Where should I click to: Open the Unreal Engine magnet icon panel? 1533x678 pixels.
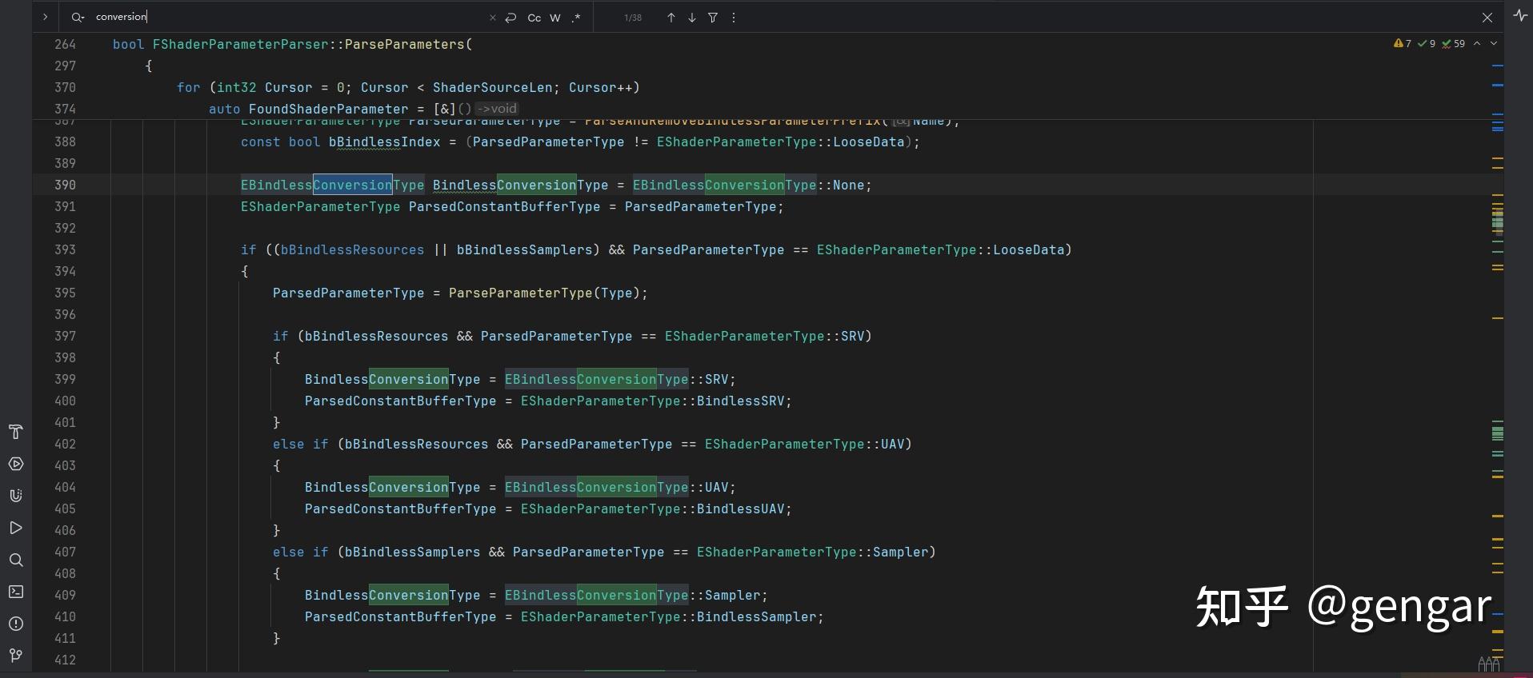(x=15, y=496)
